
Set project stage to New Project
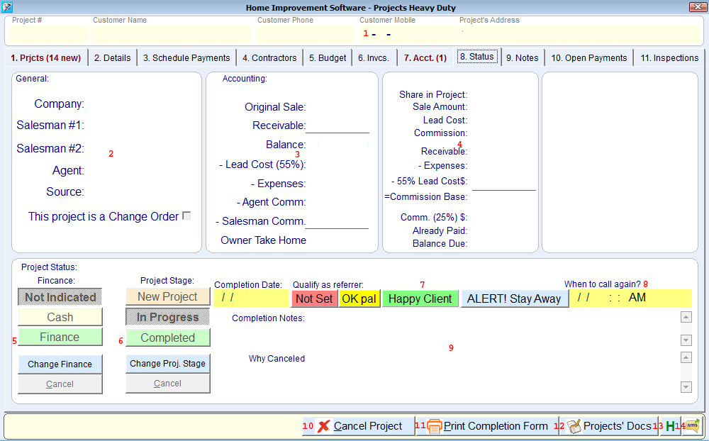click(168, 296)
